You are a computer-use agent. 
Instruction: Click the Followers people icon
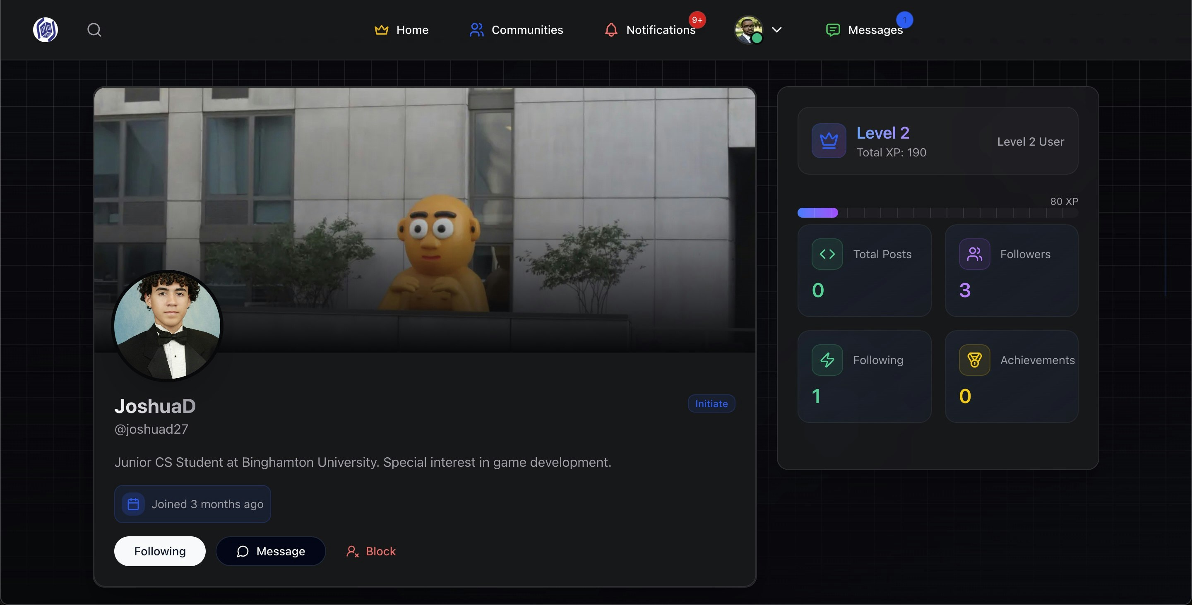click(974, 254)
